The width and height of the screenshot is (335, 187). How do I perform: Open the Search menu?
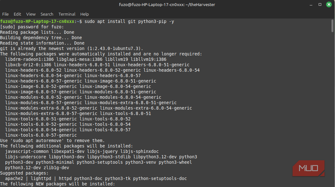47,14
